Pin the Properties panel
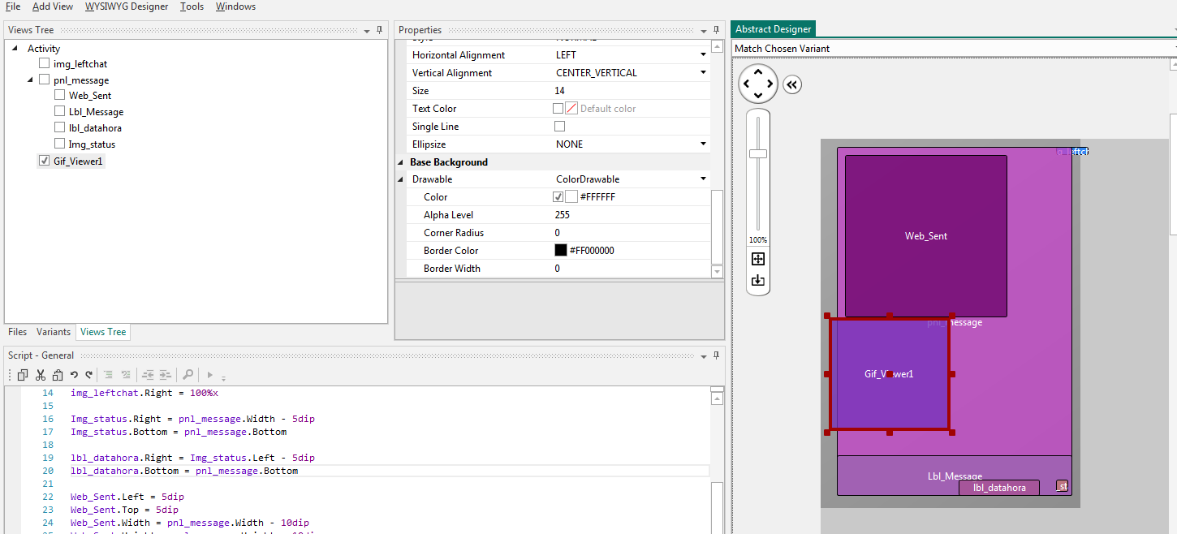 point(716,30)
